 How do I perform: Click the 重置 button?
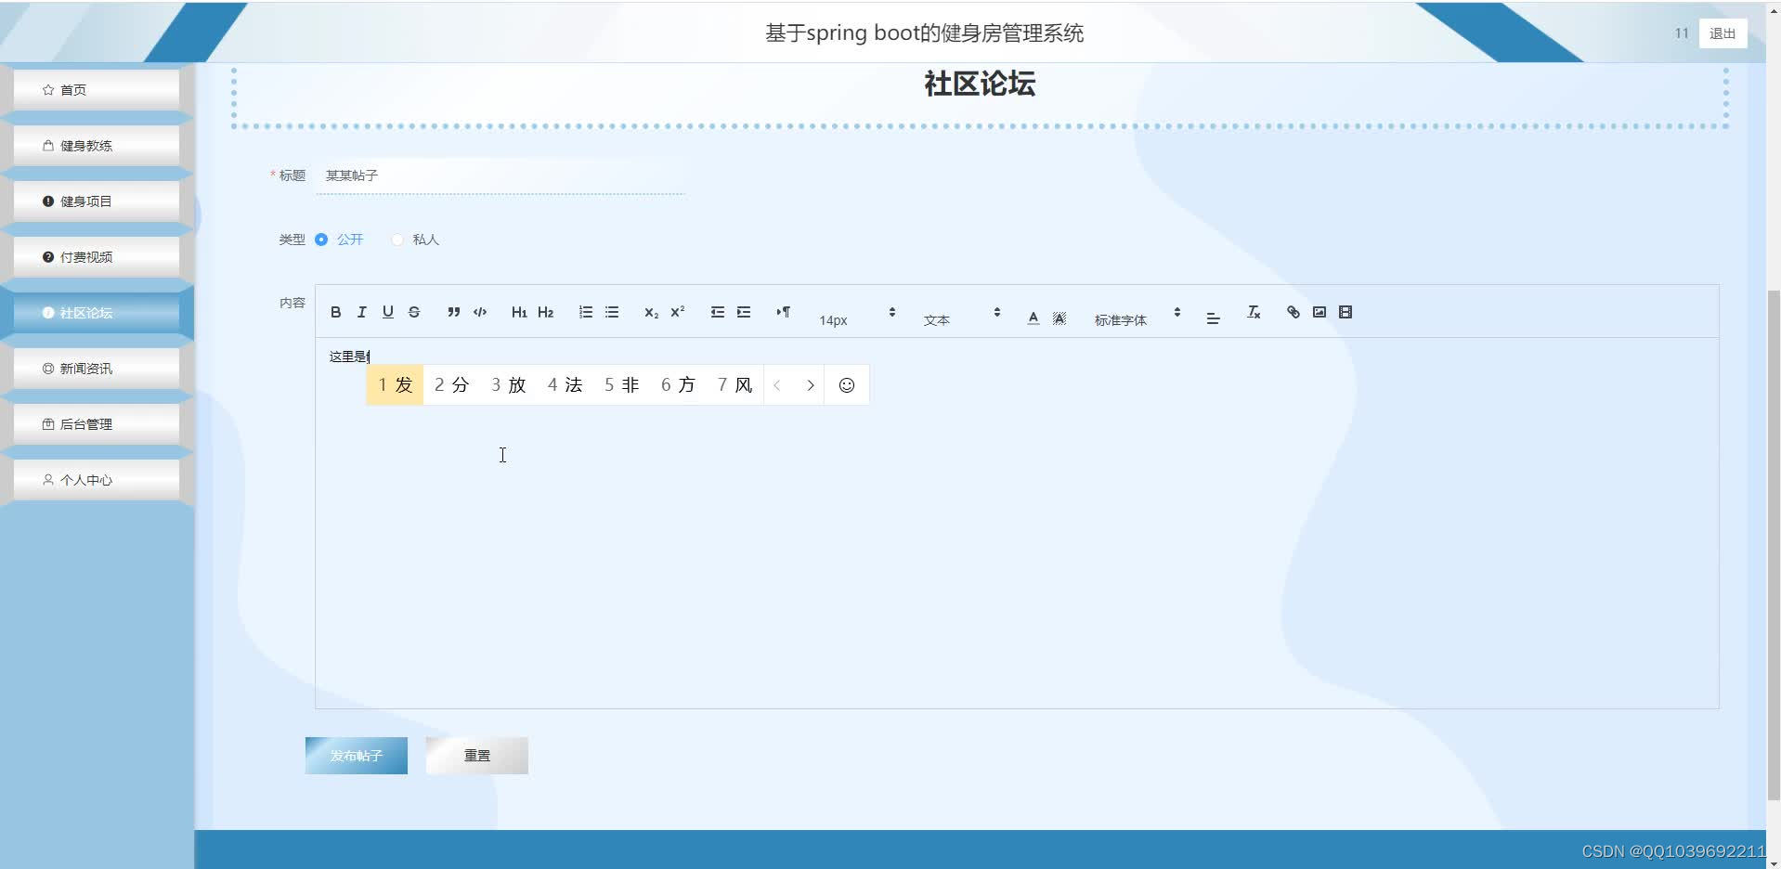click(x=477, y=756)
